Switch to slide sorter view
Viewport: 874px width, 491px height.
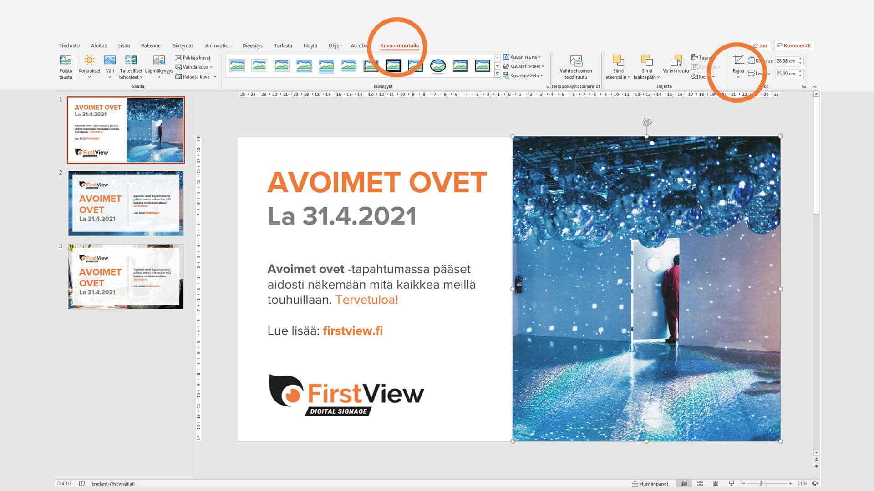[700, 483]
